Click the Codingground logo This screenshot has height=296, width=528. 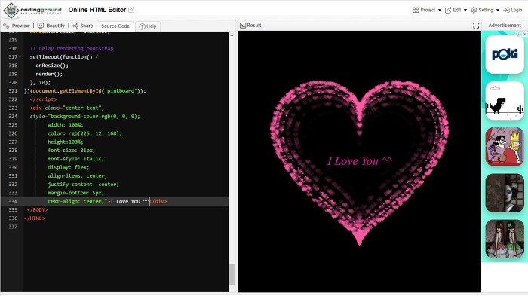[x=32, y=10]
